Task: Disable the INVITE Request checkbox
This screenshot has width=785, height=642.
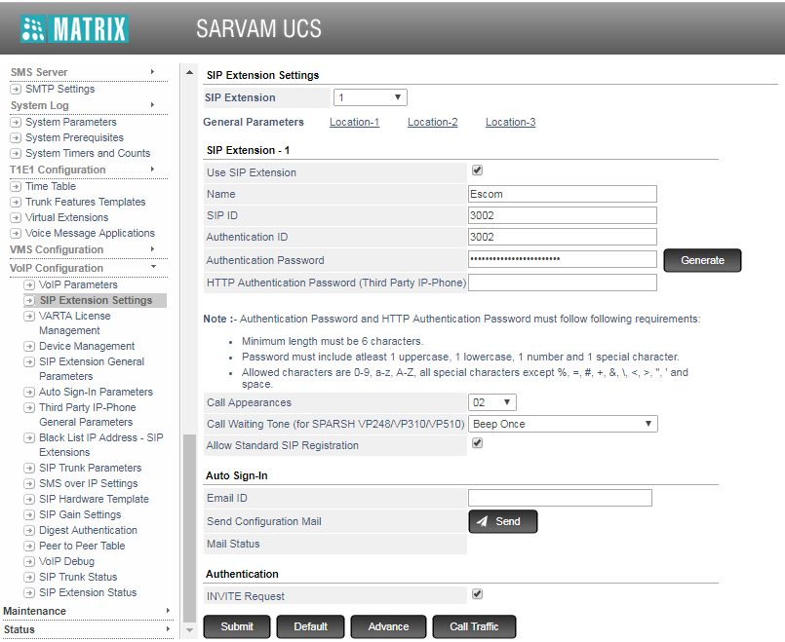Action: coord(477,593)
